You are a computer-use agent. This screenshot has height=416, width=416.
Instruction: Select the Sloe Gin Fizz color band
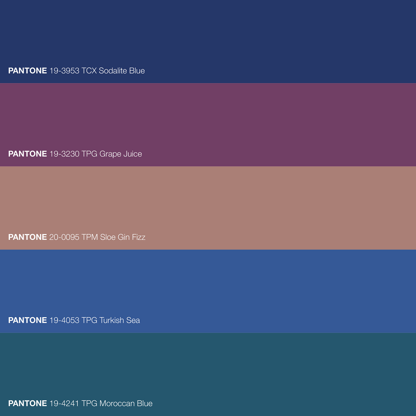coord(208,208)
